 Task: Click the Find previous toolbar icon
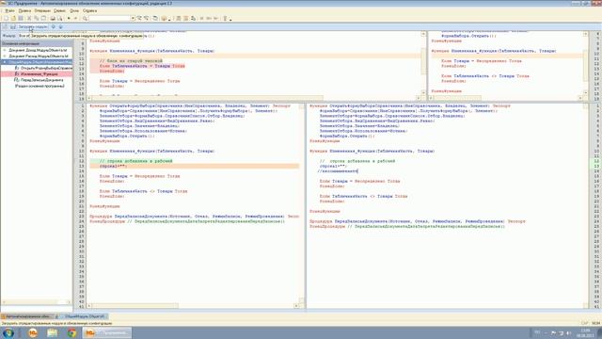tap(147, 18)
